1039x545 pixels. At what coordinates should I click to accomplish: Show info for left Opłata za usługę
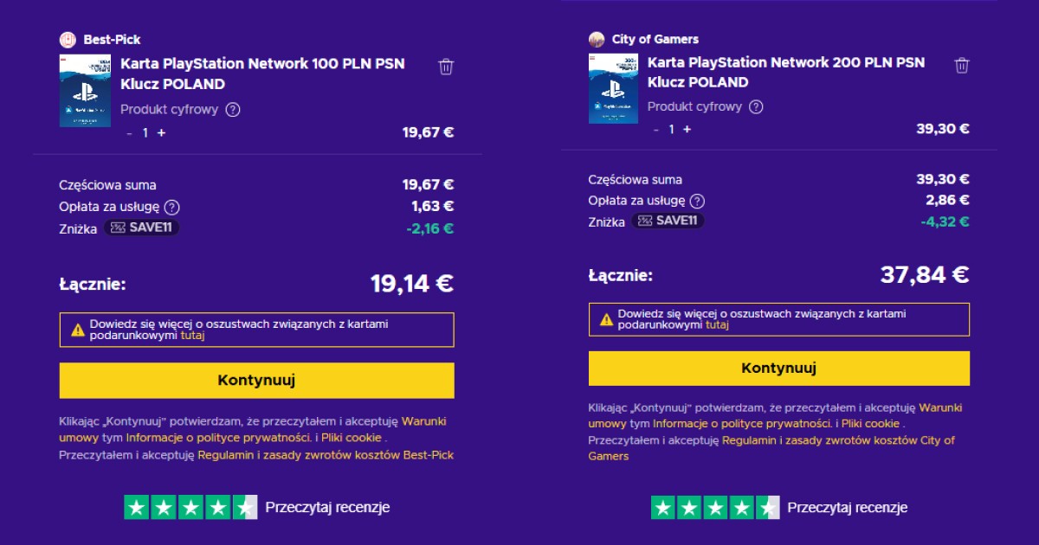pos(172,208)
